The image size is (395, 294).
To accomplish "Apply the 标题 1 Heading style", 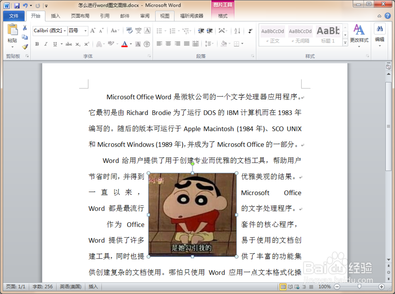I will (328, 35).
